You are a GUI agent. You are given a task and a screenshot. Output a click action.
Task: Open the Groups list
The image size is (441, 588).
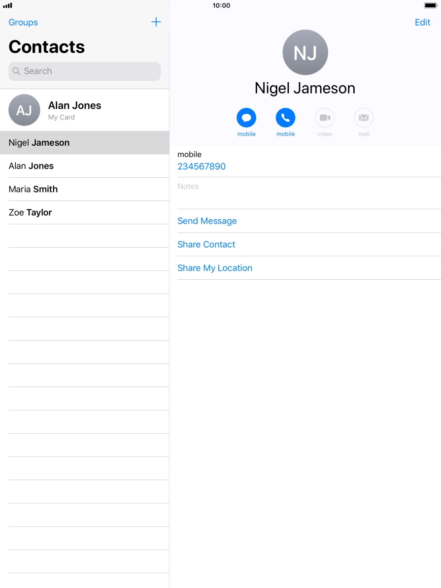23,22
